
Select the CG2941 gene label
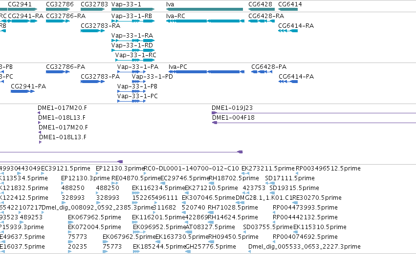tap(20, 4)
